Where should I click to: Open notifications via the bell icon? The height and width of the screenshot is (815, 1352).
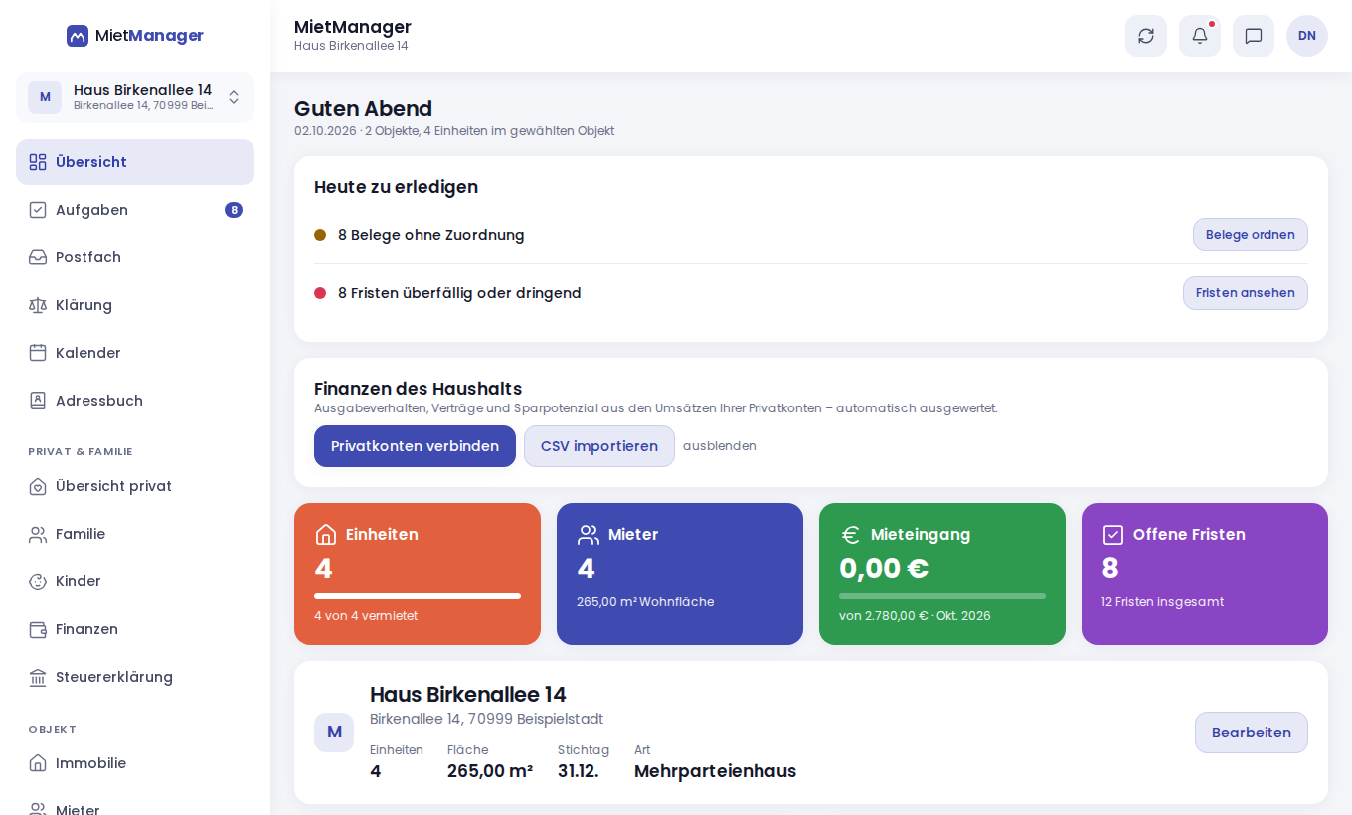(x=1200, y=36)
